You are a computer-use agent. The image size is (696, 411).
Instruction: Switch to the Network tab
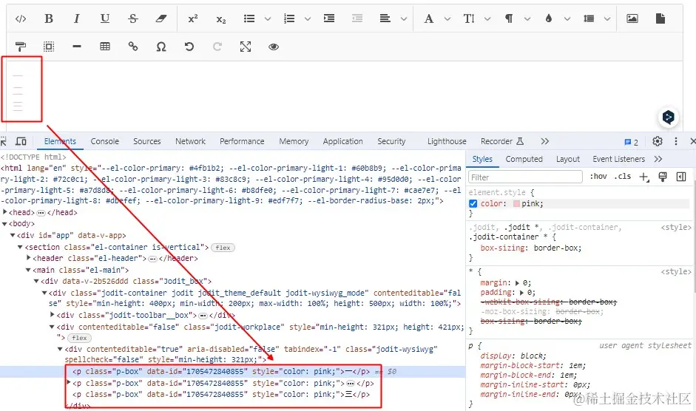[190, 141]
